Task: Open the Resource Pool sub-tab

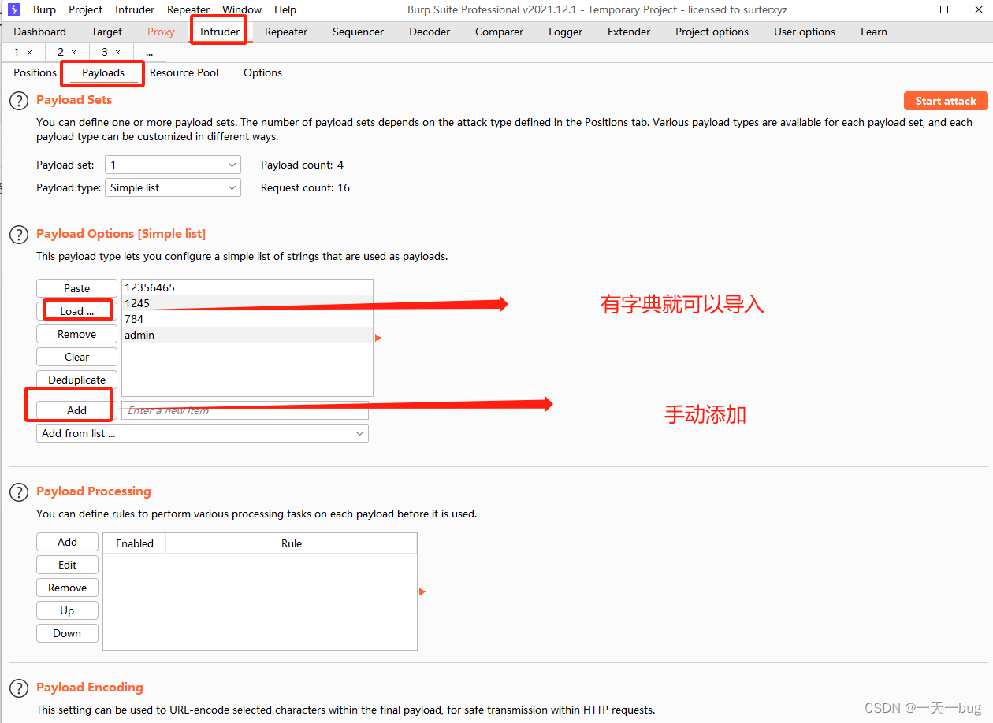Action: click(184, 72)
